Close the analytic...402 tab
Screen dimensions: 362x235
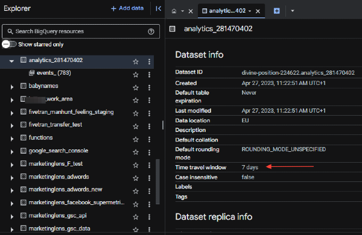[x=258, y=11]
